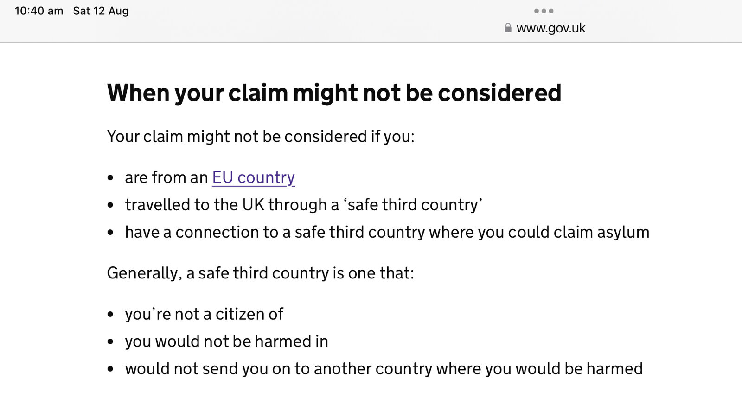Image resolution: width=742 pixels, height=417 pixels.
Task: Click 'Generally, a safe third country is one that:'
Action: [x=260, y=273]
